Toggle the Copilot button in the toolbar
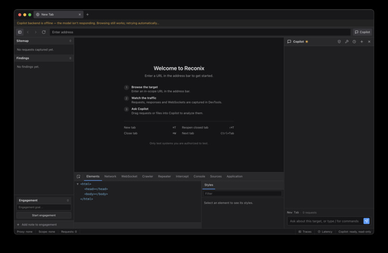 click(362, 32)
